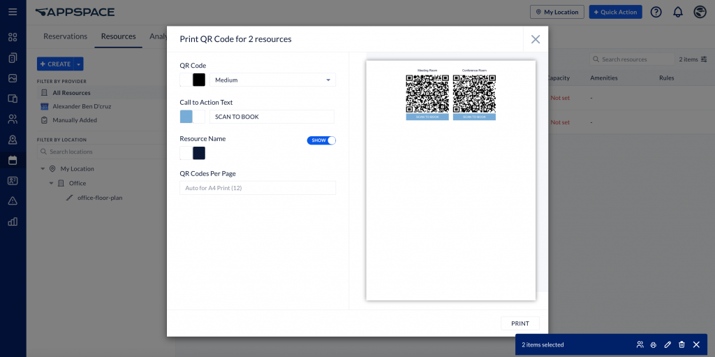Open the devices icon in sidebar

pos(13,99)
